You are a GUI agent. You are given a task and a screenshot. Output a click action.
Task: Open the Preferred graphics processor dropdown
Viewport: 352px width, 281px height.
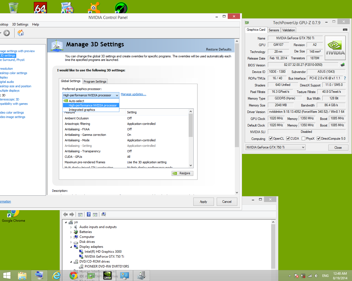point(91,95)
